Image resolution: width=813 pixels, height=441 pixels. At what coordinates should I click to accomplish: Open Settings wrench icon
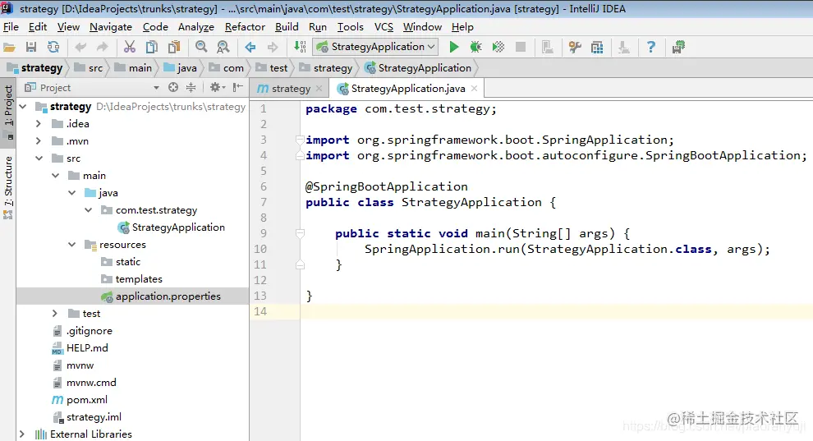[x=575, y=47]
